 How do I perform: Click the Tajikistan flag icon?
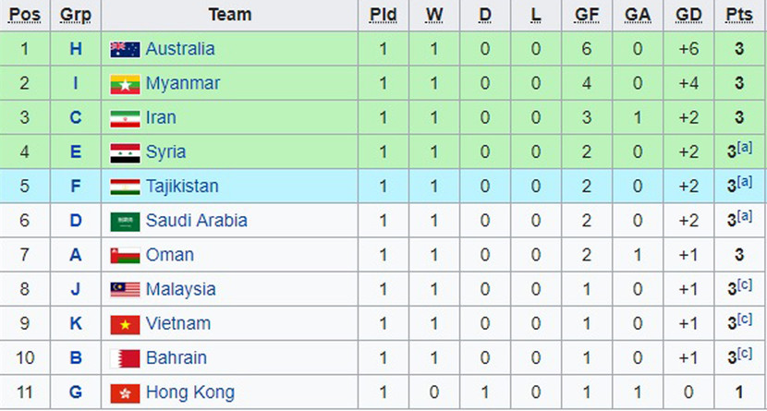pyautogui.click(x=125, y=187)
